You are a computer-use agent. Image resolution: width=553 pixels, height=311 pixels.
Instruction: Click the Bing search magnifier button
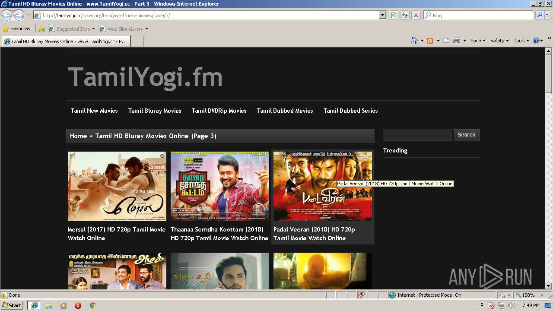[x=539, y=15]
